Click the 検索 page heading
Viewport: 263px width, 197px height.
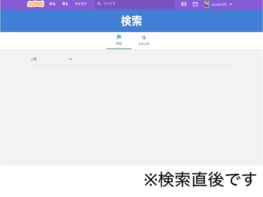tap(131, 21)
